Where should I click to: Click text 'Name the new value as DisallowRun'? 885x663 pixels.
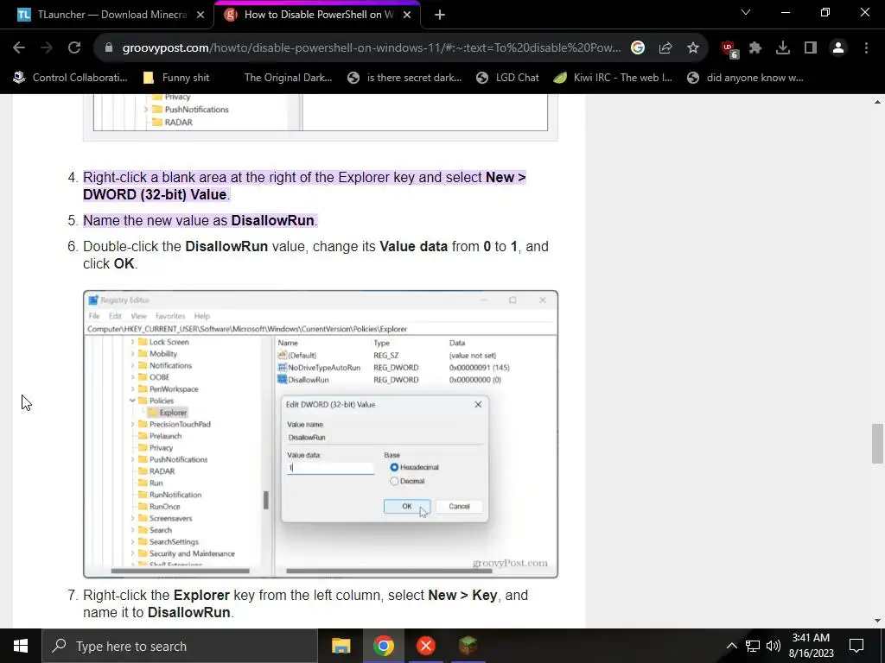coord(199,220)
